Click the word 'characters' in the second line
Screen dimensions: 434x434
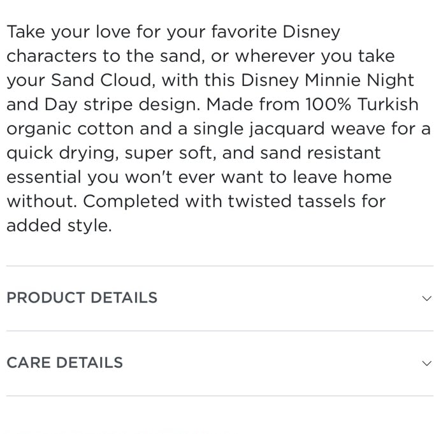click(x=52, y=56)
